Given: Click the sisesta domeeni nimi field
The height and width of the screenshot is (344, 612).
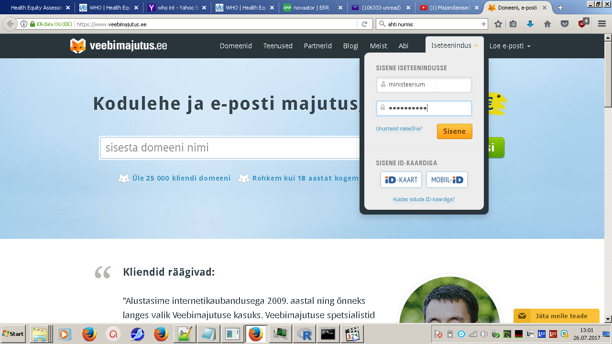Looking at the screenshot, I should pyautogui.click(x=229, y=148).
